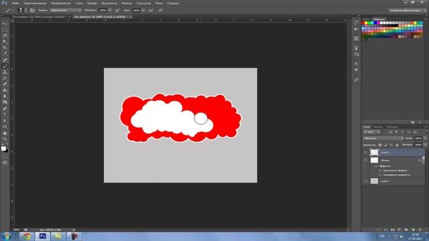Switch to the Channels tab
This screenshot has height=241, width=429.
click(378, 127)
